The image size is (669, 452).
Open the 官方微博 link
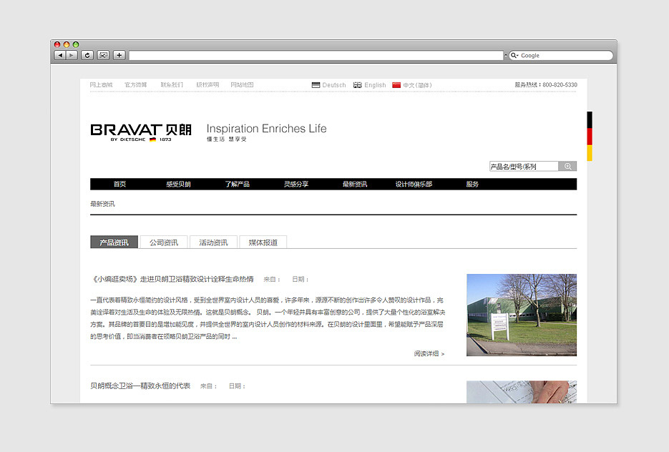click(136, 85)
